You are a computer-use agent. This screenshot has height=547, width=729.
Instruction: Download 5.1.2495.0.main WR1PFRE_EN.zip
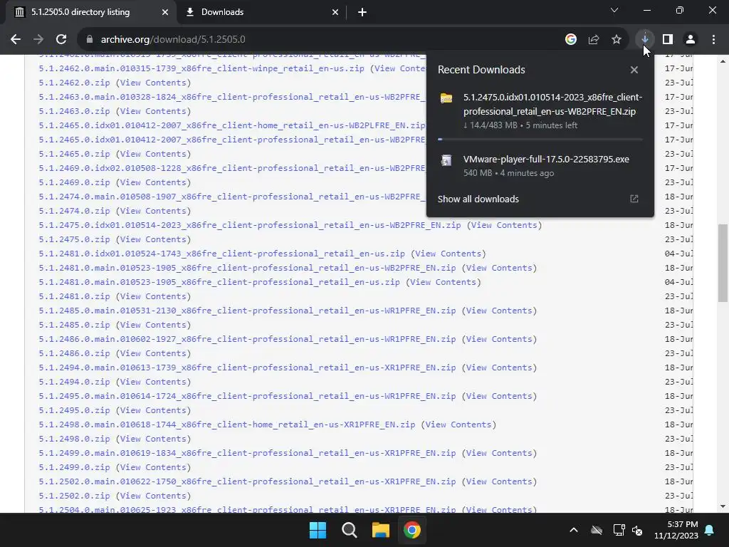pyautogui.click(x=247, y=396)
